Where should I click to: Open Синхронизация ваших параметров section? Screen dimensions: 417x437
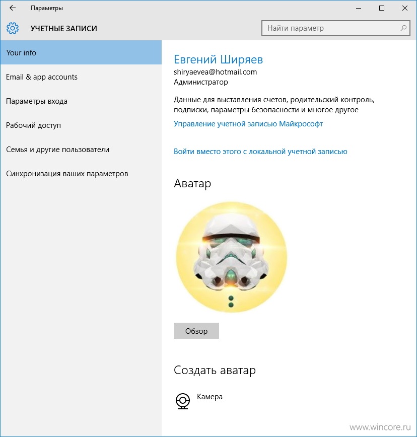81,174
